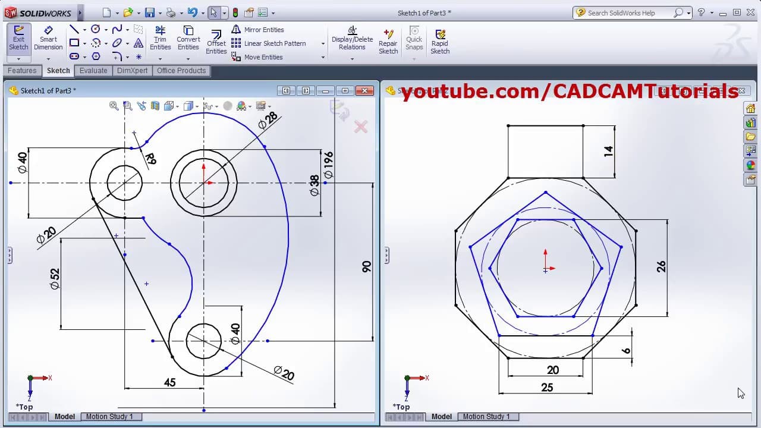Click Section View icon in view toolbar

coord(155,106)
